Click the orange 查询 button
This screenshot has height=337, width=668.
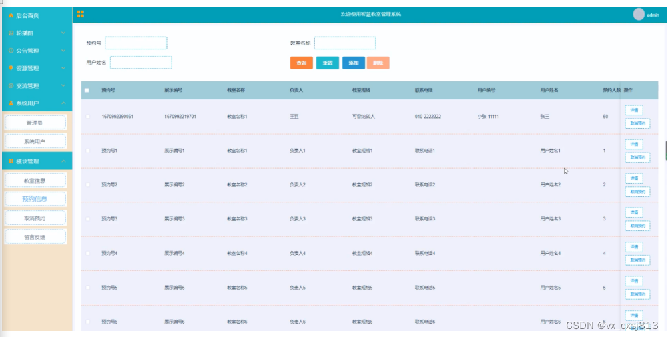point(302,63)
